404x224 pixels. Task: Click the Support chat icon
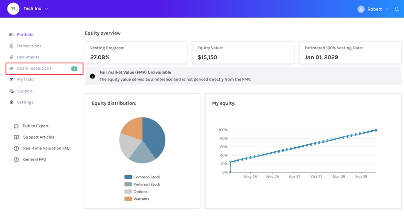tap(12, 91)
